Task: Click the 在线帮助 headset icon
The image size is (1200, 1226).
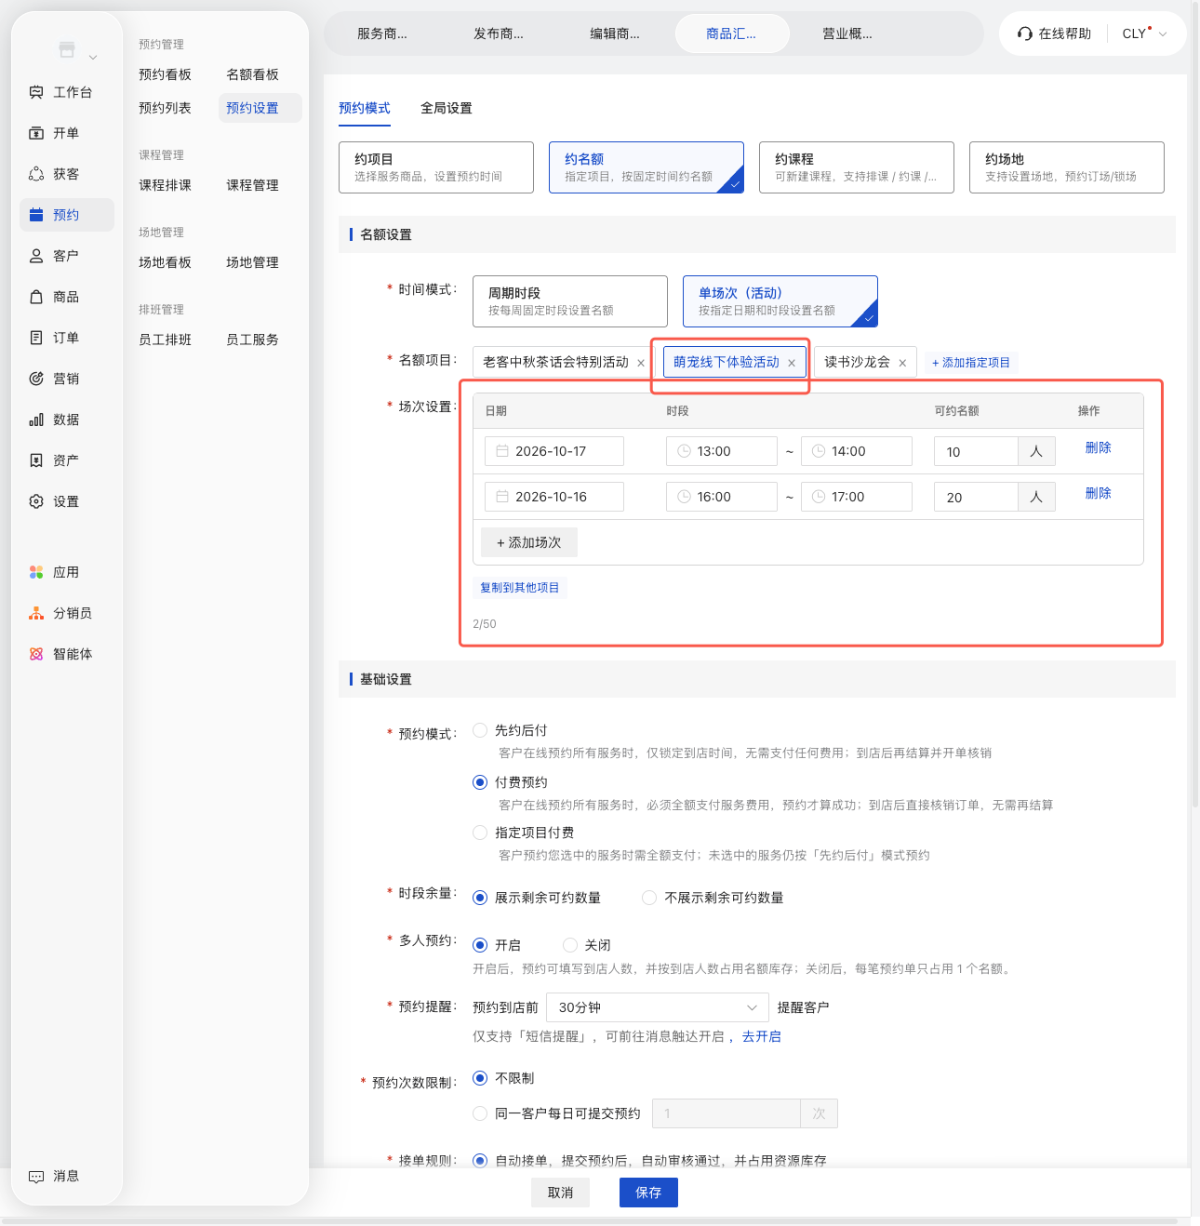Action: [1025, 33]
